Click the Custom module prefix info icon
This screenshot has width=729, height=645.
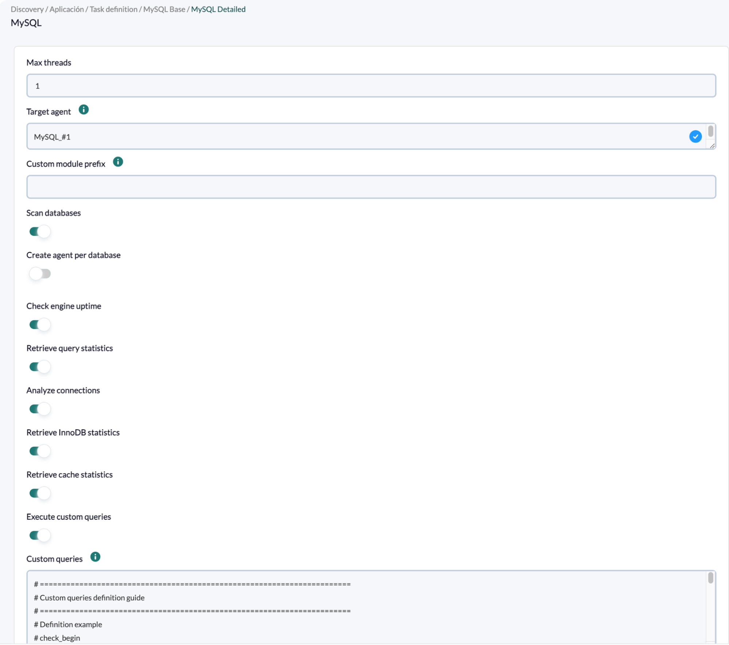point(118,161)
